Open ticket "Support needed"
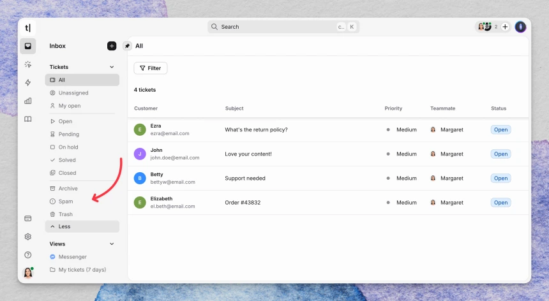 tap(245, 179)
